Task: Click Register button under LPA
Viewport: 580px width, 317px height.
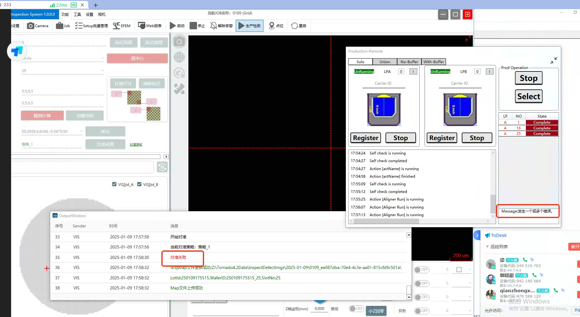Action: pyautogui.click(x=366, y=138)
